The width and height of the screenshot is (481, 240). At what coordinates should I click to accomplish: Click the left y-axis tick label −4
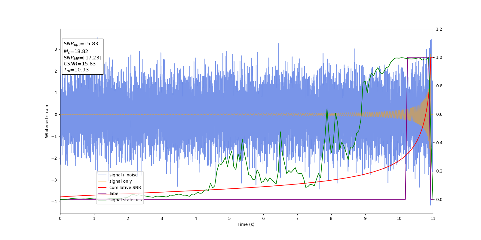pos(55,202)
